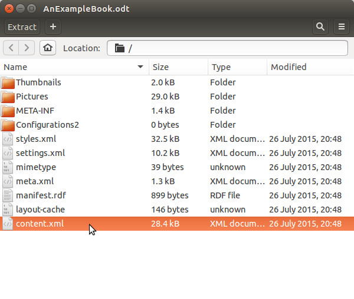Click the add files plus icon
Screen dimensions: 354x299
tap(53, 27)
